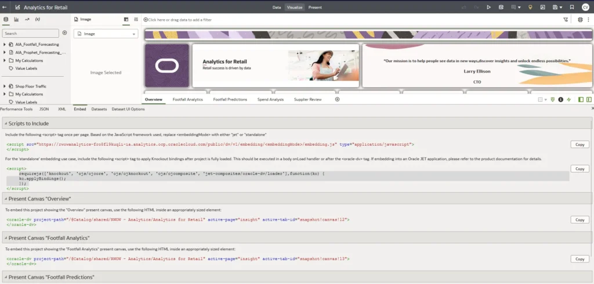This screenshot has width=594, height=284.
Task: Click the green lightning bolt icon
Action: pyautogui.click(x=568, y=100)
